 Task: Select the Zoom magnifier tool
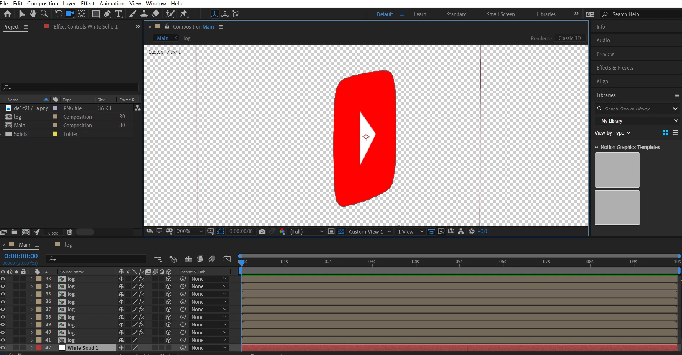click(x=44, y=14)
